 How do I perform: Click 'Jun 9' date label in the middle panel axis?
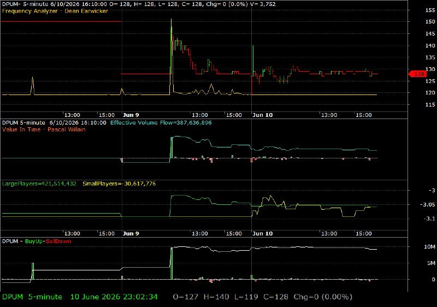click(131, 233)
